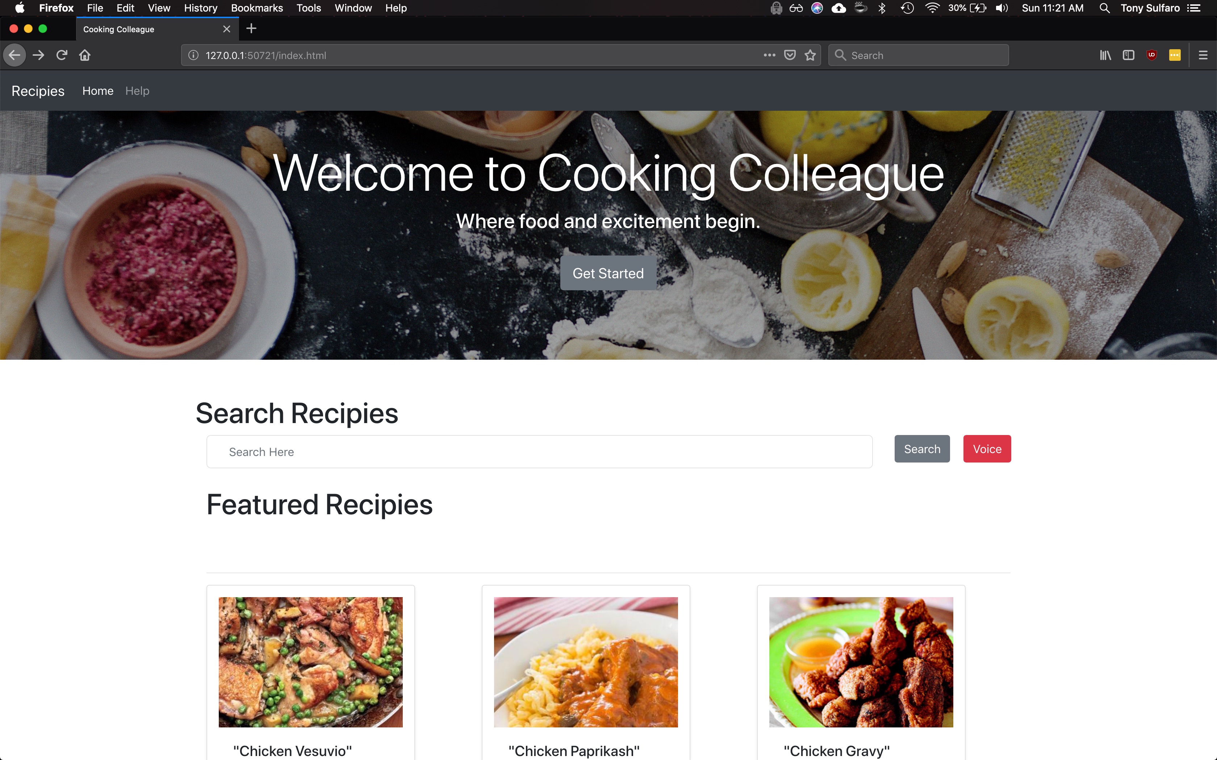This screenshot has width=1217, height=760.
Task: Show site information icon in address bar
Action: [x=193, y=55]
